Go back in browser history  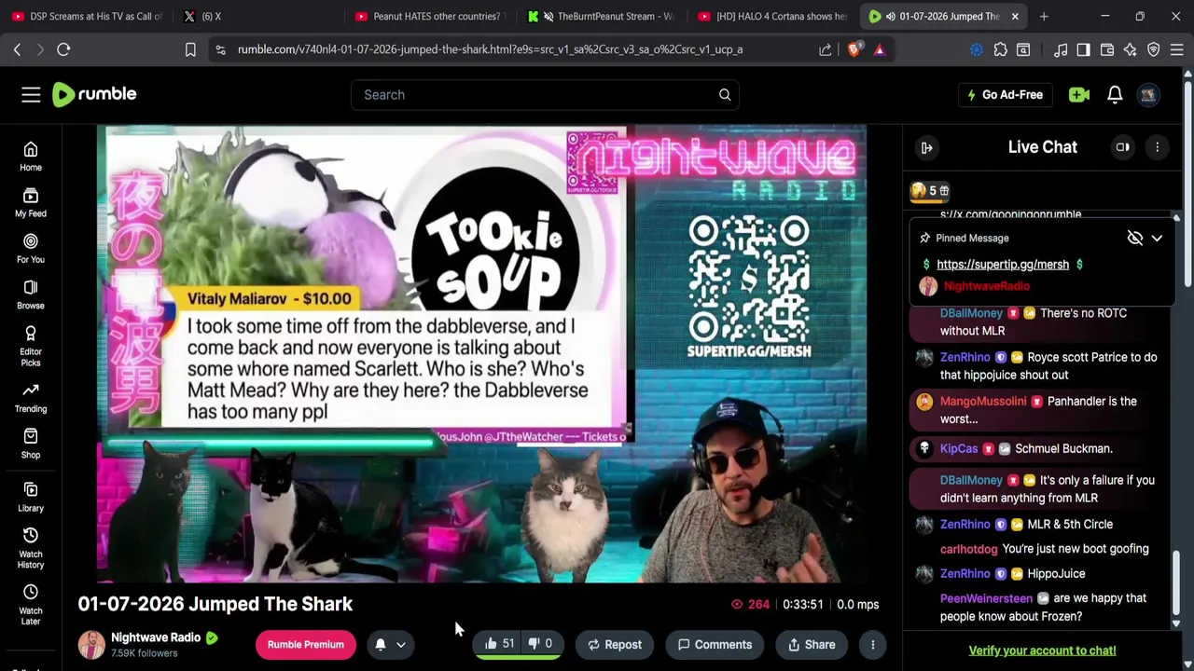17,49
